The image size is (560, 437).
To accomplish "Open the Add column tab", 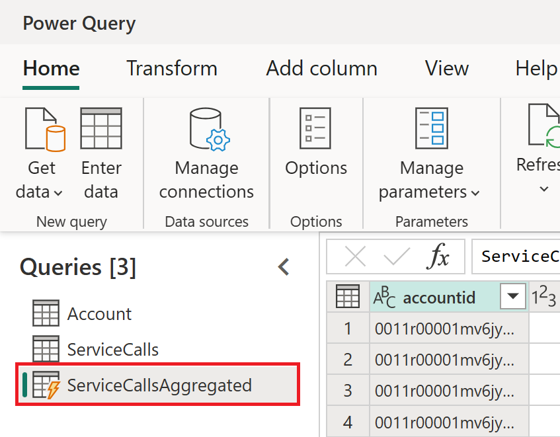I will (321, 69).
